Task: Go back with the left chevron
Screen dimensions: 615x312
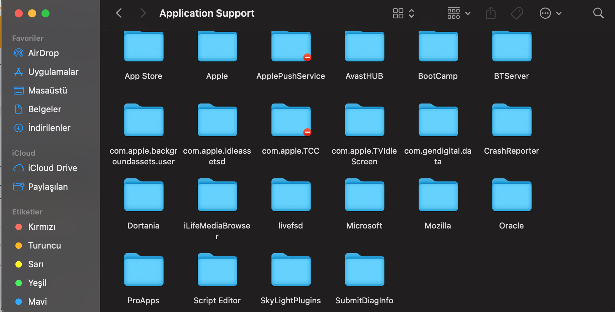Action: tap(119, 13)
